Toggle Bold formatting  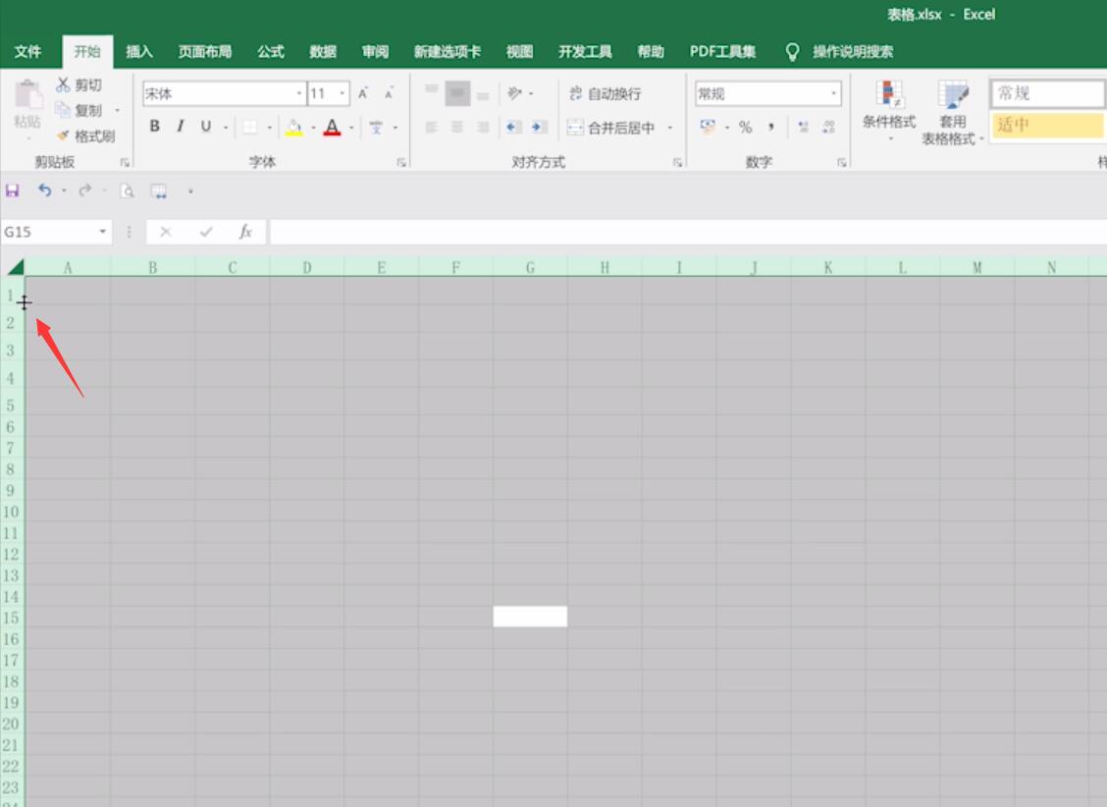(x=155, y=127)
